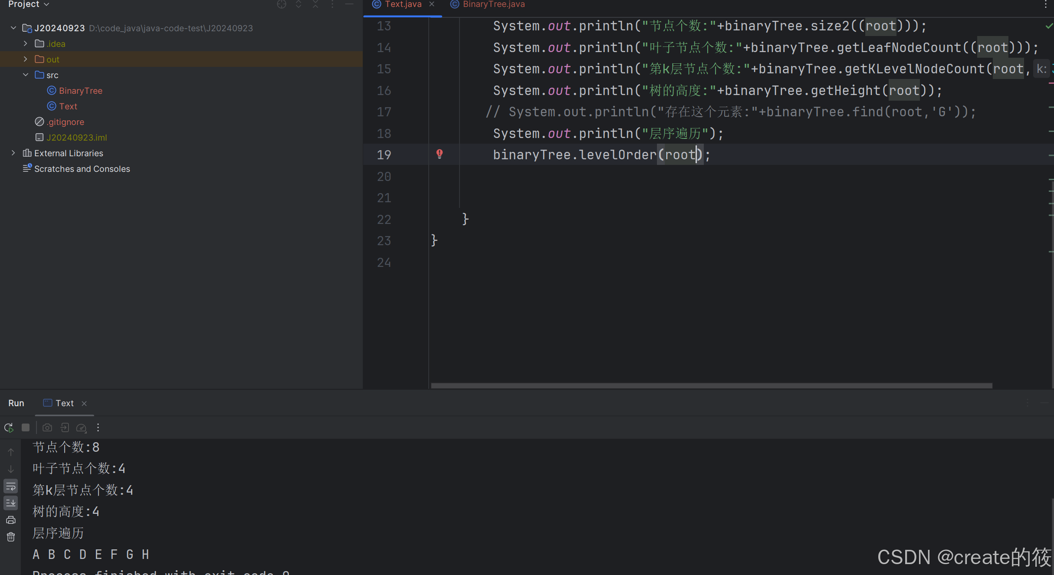Click the print console output icon
This screenshot has height=575, width=1054.
pos(11,520)
